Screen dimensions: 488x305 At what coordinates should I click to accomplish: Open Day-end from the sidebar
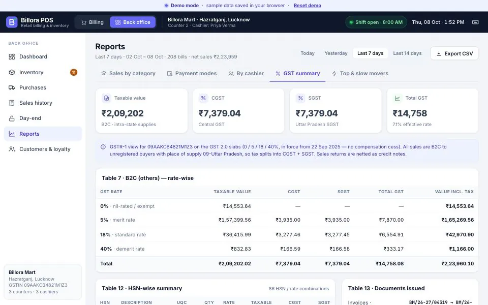(43, 118)
